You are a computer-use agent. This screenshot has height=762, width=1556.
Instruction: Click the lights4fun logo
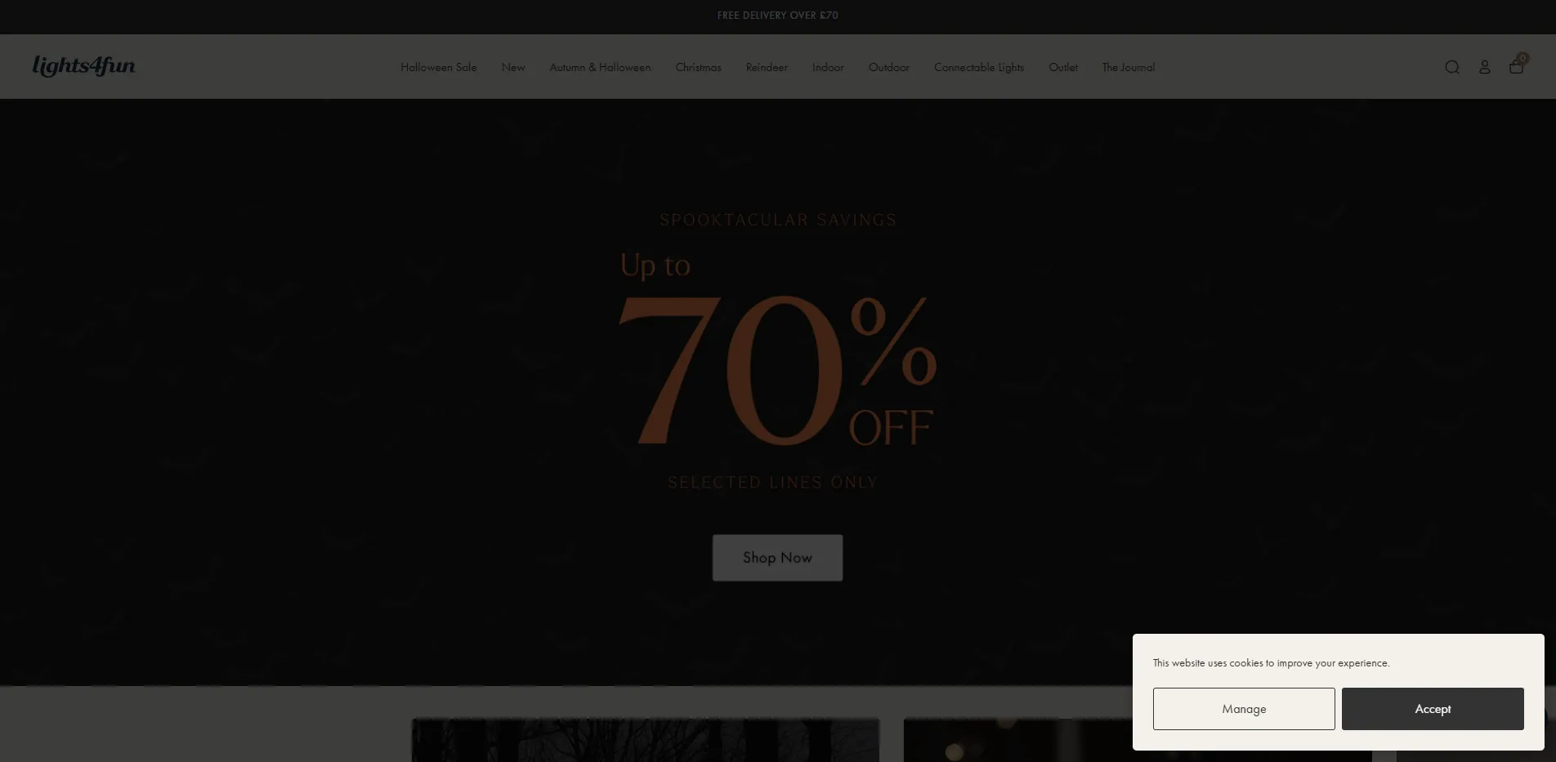(x=84, y=65)
